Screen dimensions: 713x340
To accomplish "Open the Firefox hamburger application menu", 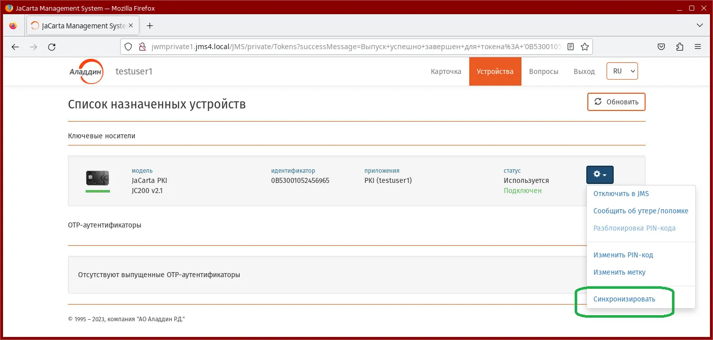I will point(698,47).
